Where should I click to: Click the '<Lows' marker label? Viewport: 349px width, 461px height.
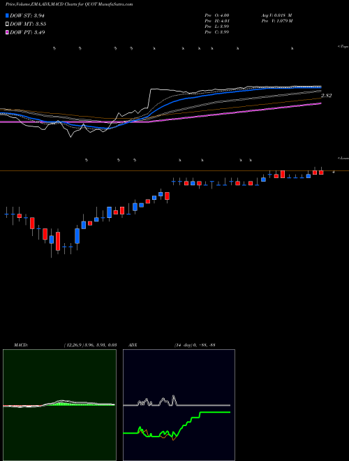343,158
